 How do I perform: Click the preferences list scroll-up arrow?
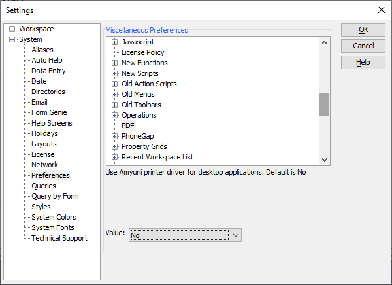[324, 42]
